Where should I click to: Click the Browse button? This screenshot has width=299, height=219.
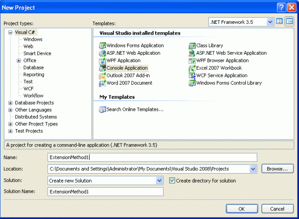point(278,169)
